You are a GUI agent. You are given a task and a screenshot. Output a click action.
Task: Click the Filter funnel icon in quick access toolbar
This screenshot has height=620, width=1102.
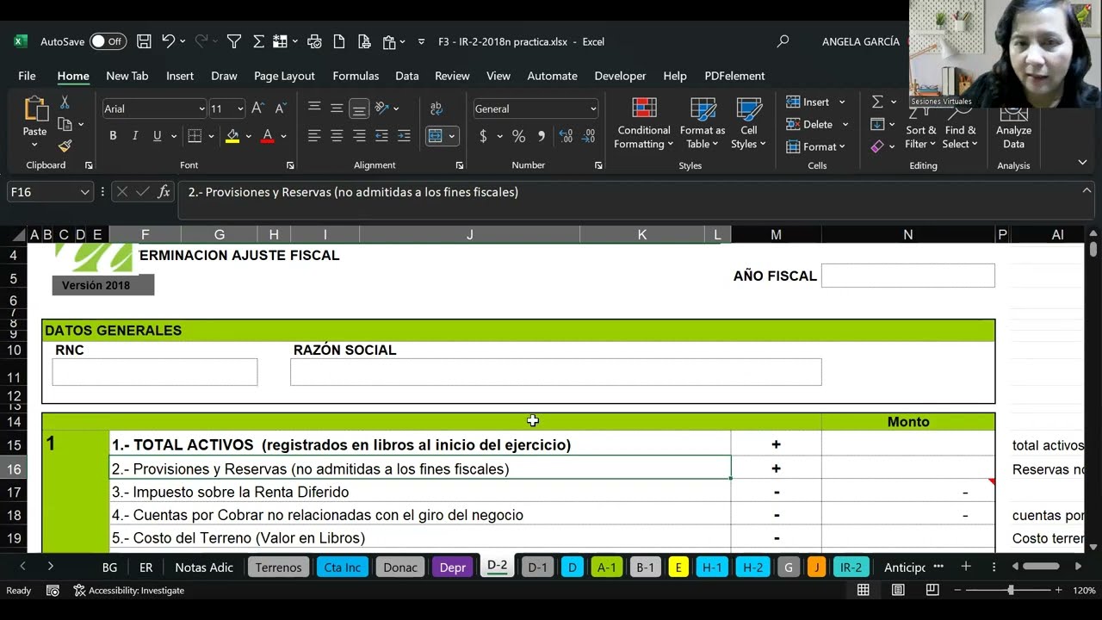coord(233,41)
